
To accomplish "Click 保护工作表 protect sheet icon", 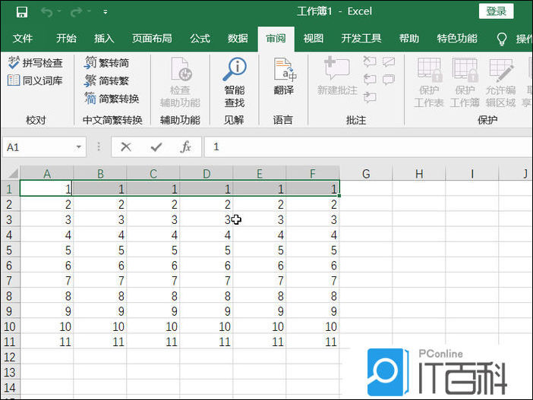I will coord(430,70).
